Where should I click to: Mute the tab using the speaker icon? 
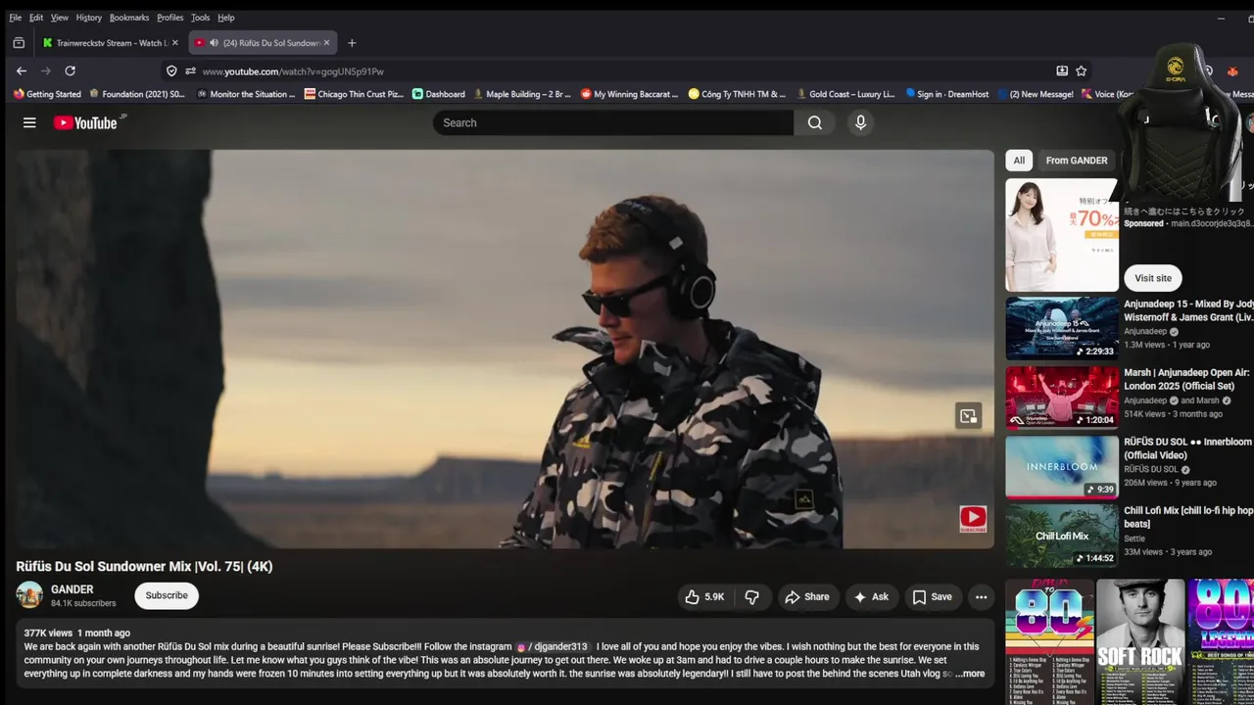pos(214,43)
